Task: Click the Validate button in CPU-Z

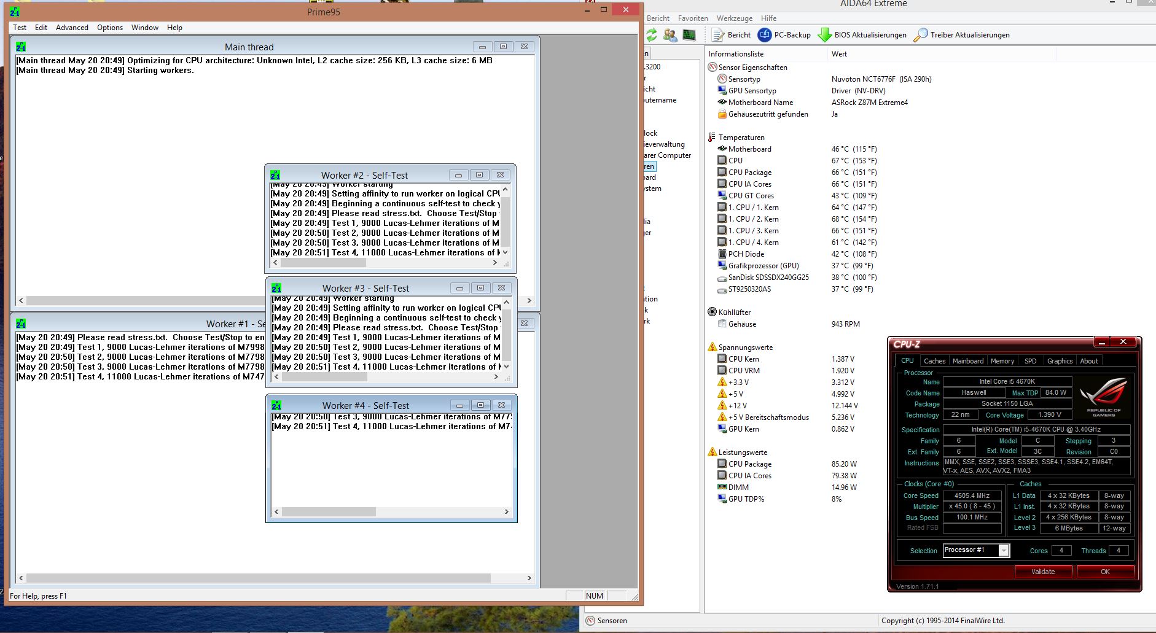Action: tap(1043, 572)
